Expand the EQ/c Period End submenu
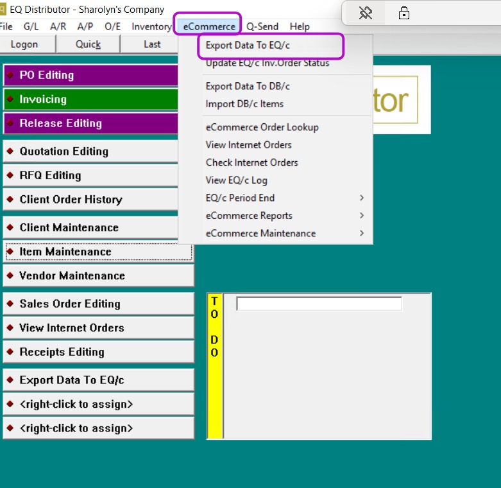The height and width of the screenshot is (488, 501). click(275, 198)
